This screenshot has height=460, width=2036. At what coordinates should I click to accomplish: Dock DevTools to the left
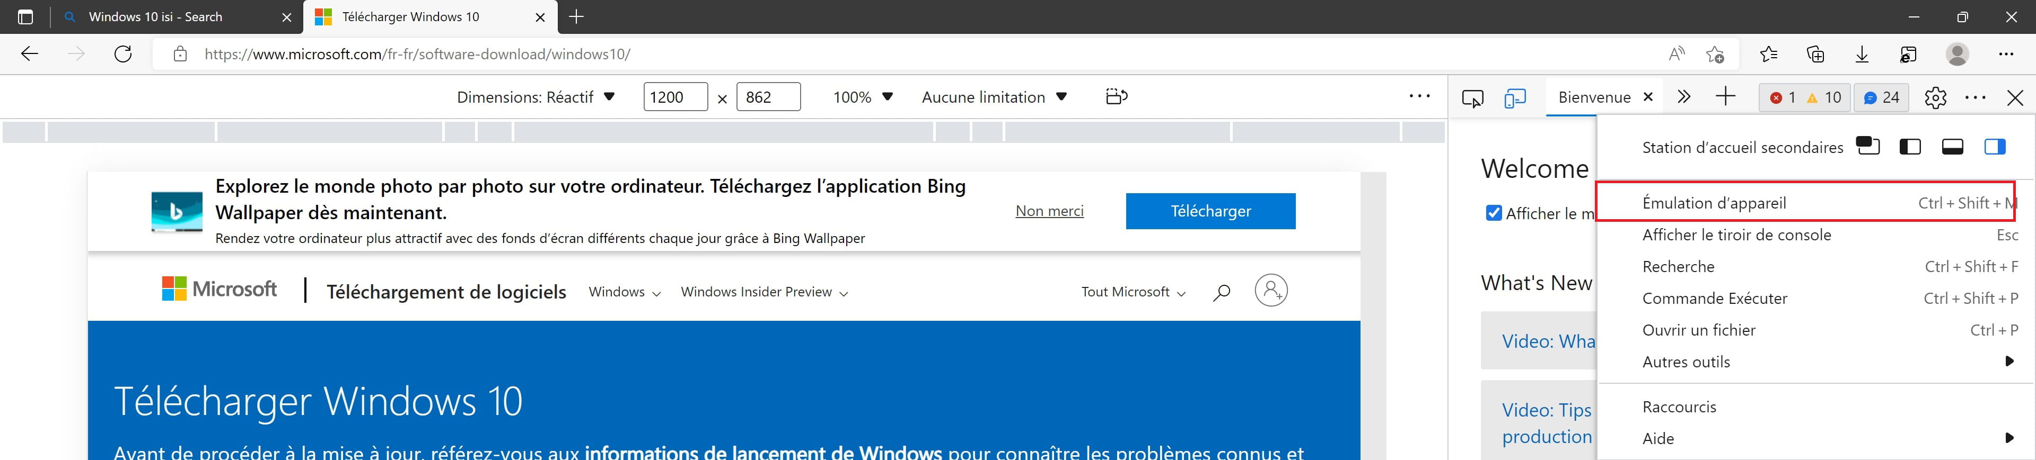pyautogui.click(x=1910, y=147)
